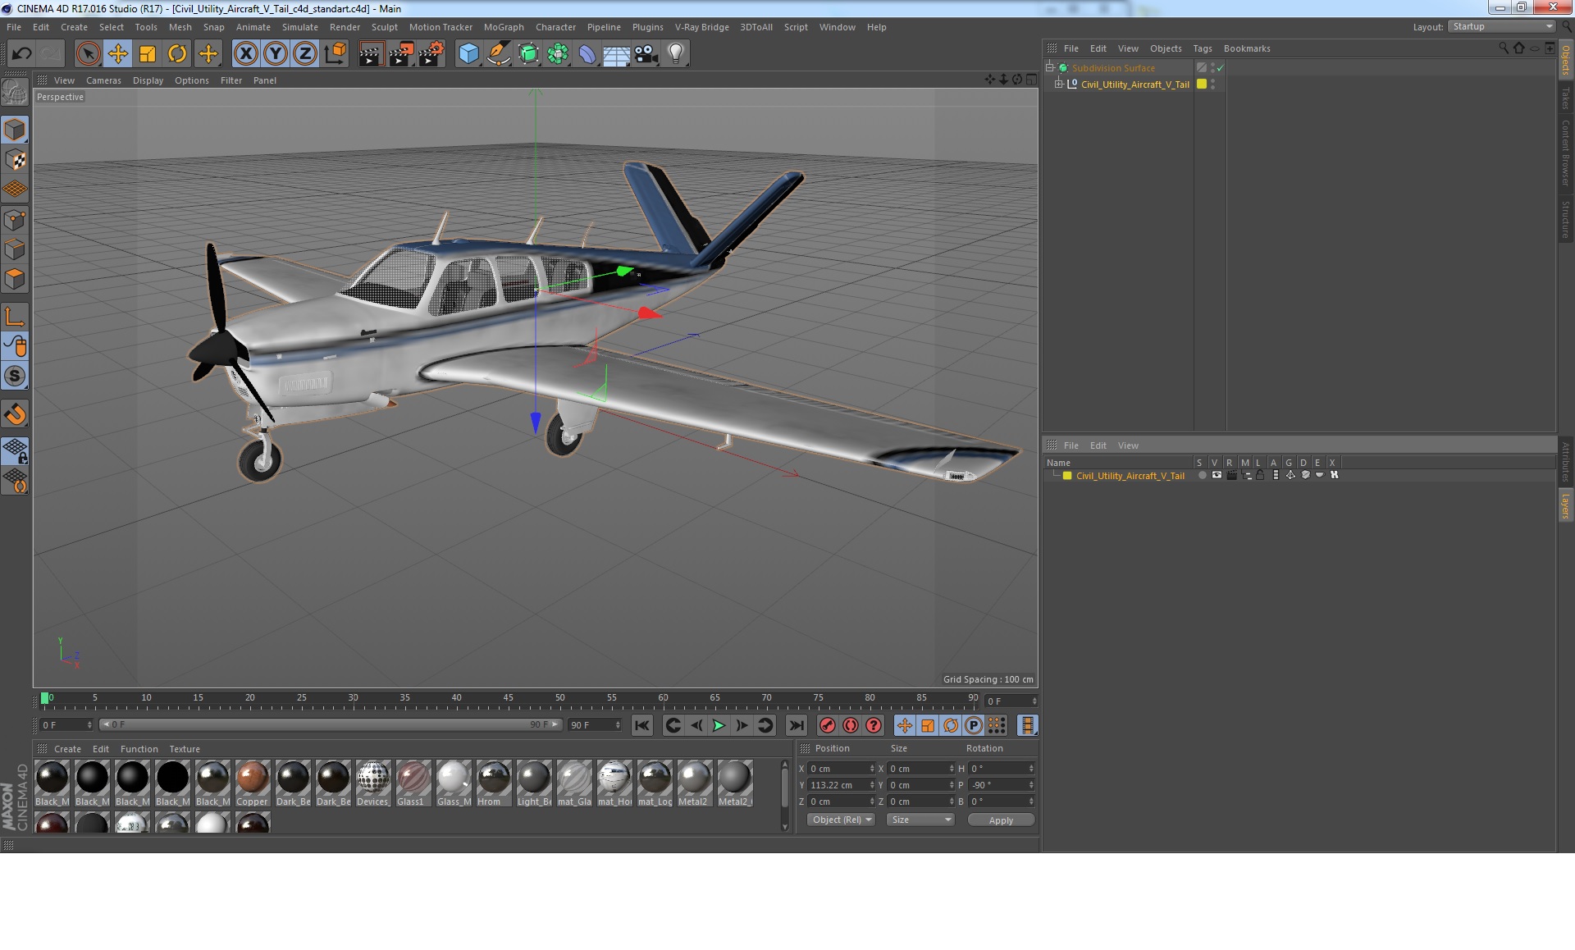This screenshot has width=1575, height=950.
Task: Select the Copper material thumbnail
Action: pyautogui.click(x=253, y=783)
